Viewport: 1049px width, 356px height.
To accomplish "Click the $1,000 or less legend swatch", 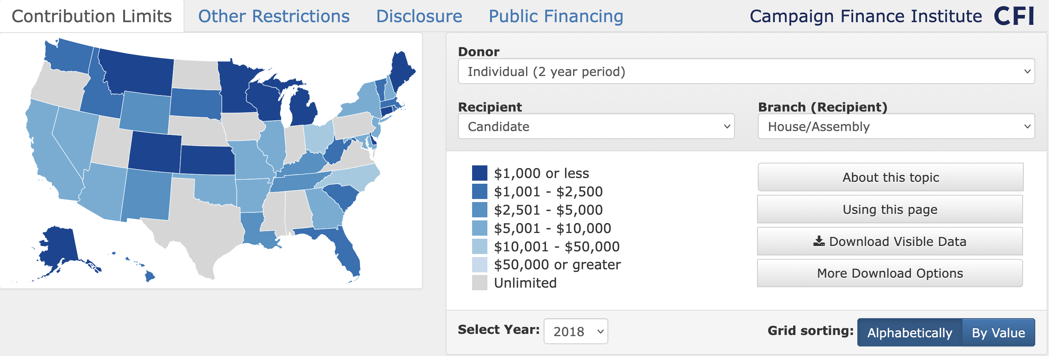I will [x=480, y=172].
